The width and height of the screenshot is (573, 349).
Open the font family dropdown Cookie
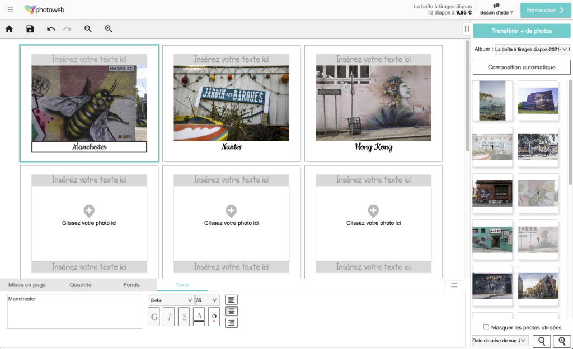(x=171, y=300)
